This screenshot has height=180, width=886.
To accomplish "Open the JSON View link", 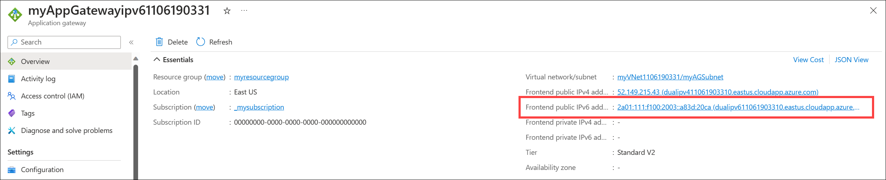I will pyautogui.click(x=851, y=60).
